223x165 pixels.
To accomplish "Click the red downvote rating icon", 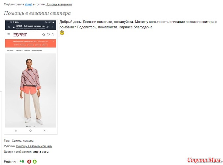I will point(29,162).
